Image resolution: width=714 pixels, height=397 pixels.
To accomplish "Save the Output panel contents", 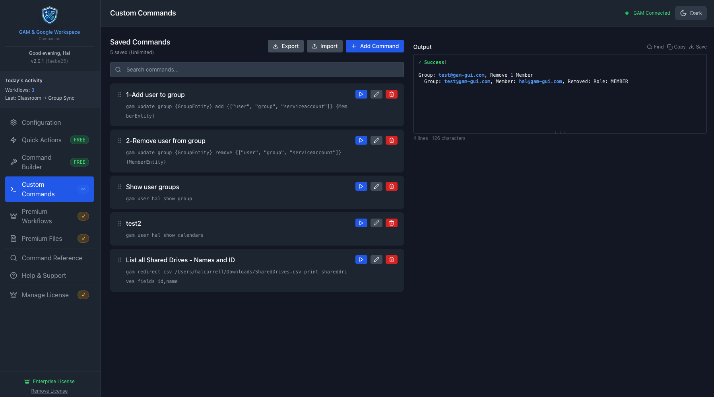I will pyautogui.click(x=698, y=47).
